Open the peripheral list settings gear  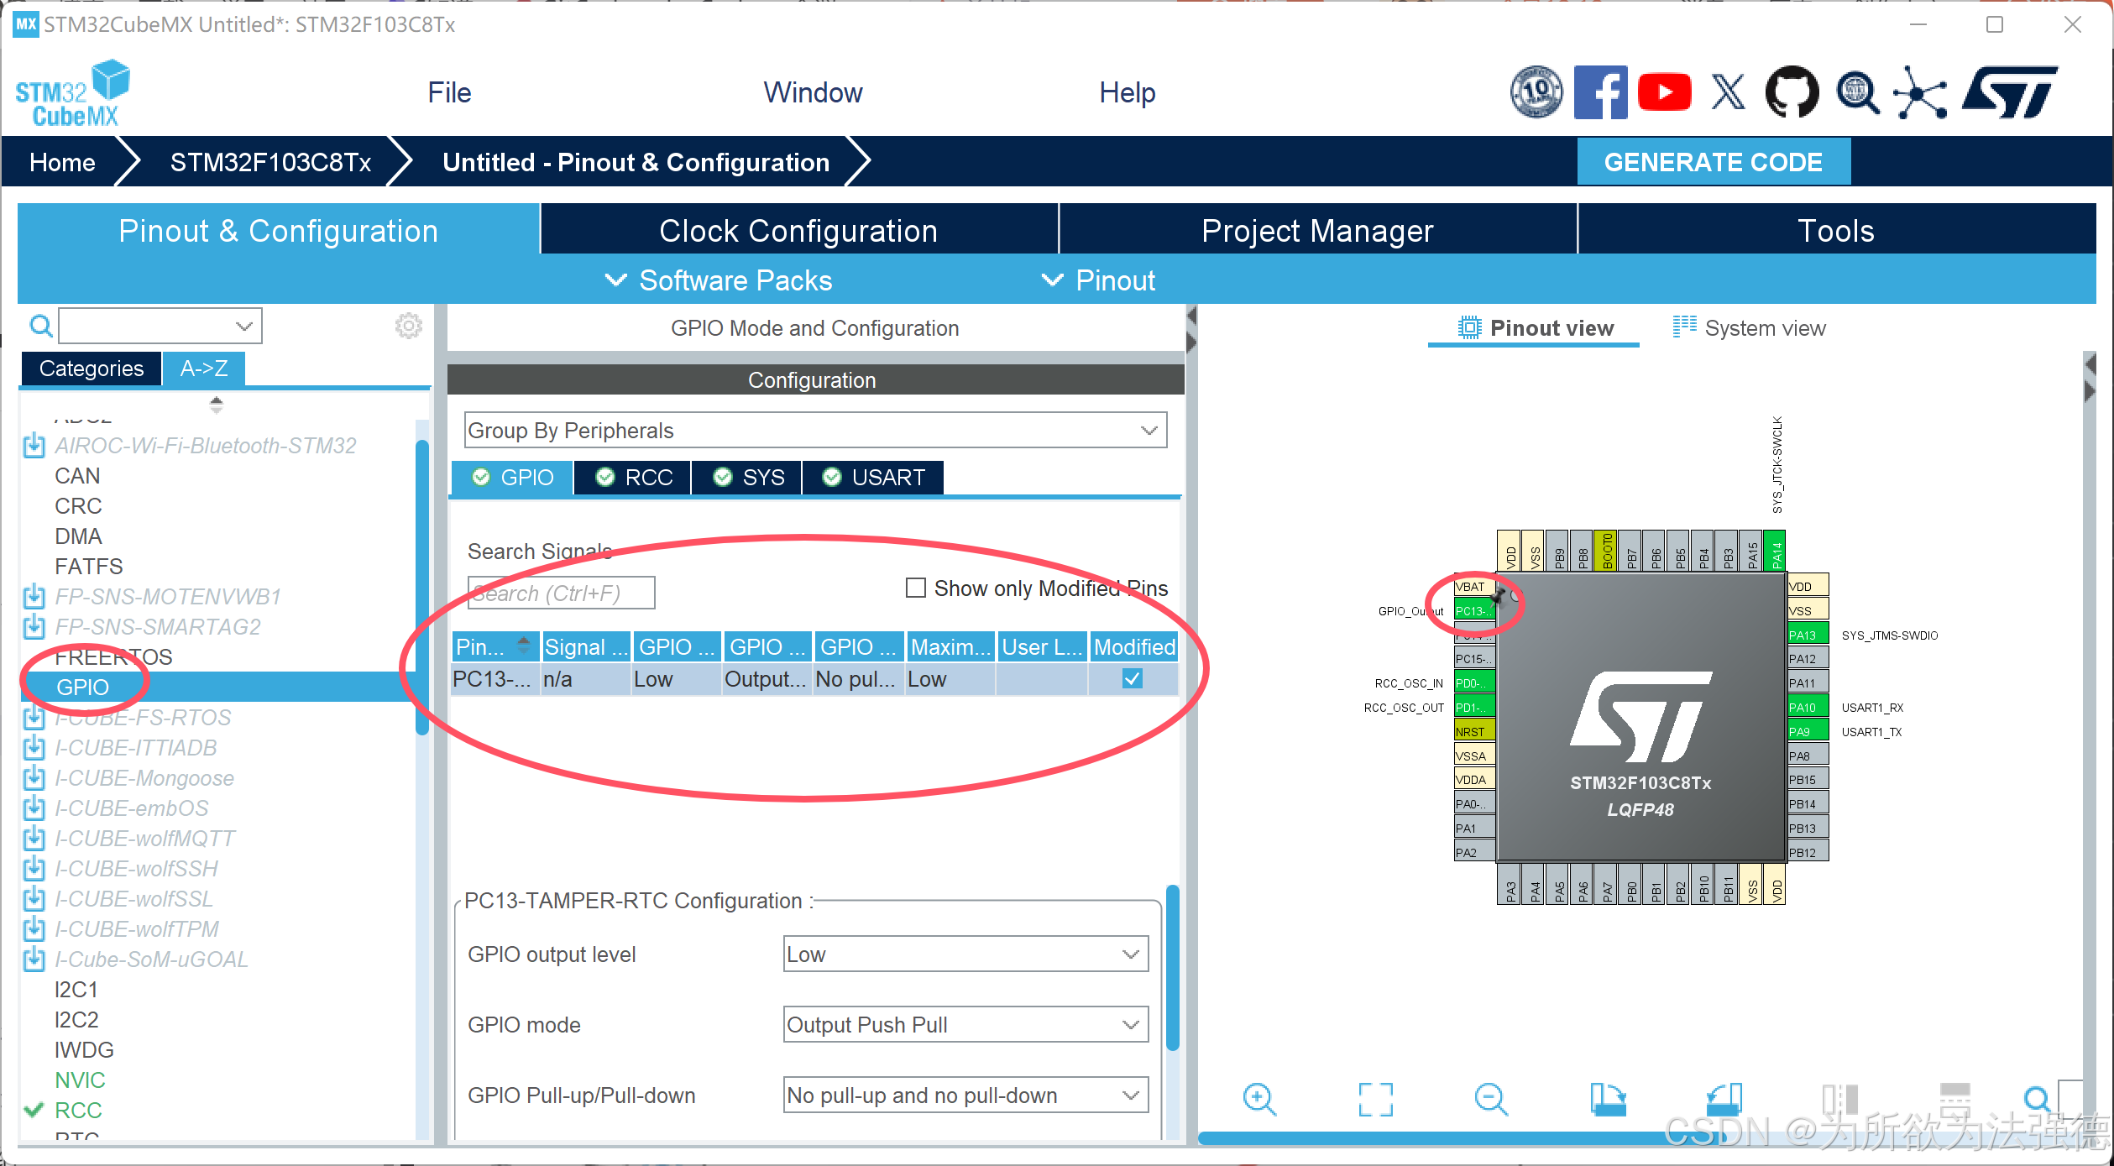point(409,326)
